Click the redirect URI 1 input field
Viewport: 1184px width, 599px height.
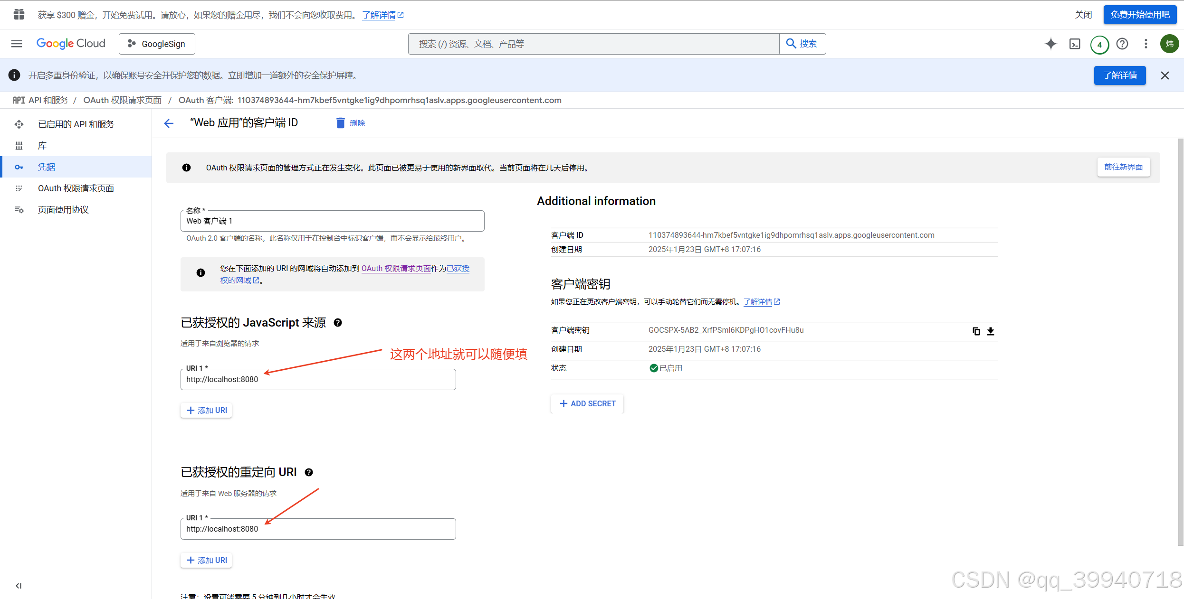pos(318,529)
